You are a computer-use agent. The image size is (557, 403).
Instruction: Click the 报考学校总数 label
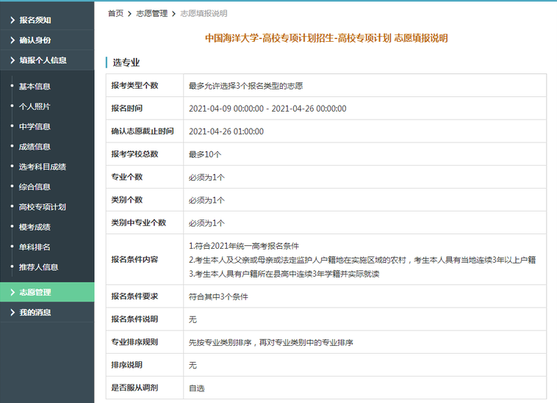click(134, 154)
